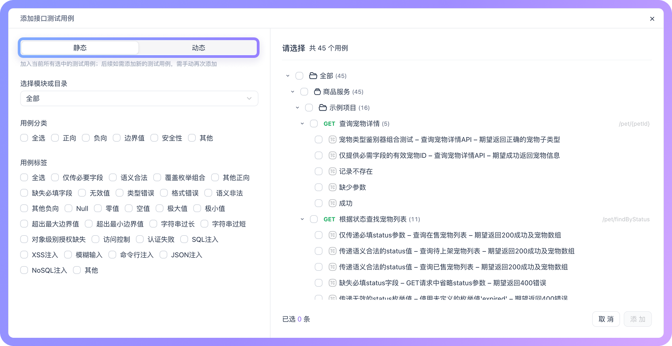Image resolution: width=672 pixels, height=346 pixels.
Task: Click the TC icon beside 记录不存在
Action: (332, 171)
